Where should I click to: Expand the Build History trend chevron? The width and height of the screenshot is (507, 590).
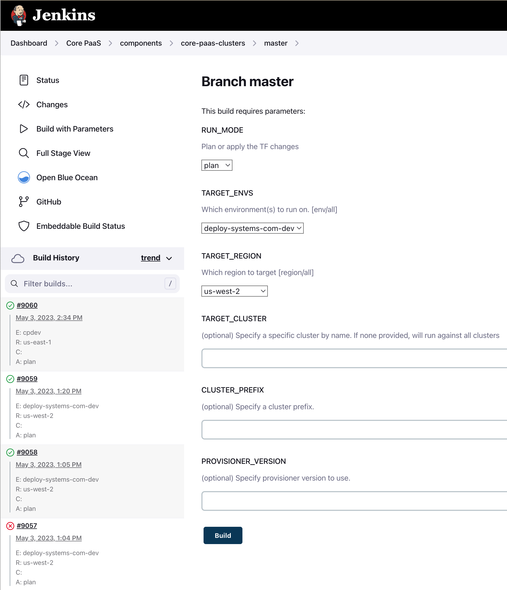(x=169, y=259)
